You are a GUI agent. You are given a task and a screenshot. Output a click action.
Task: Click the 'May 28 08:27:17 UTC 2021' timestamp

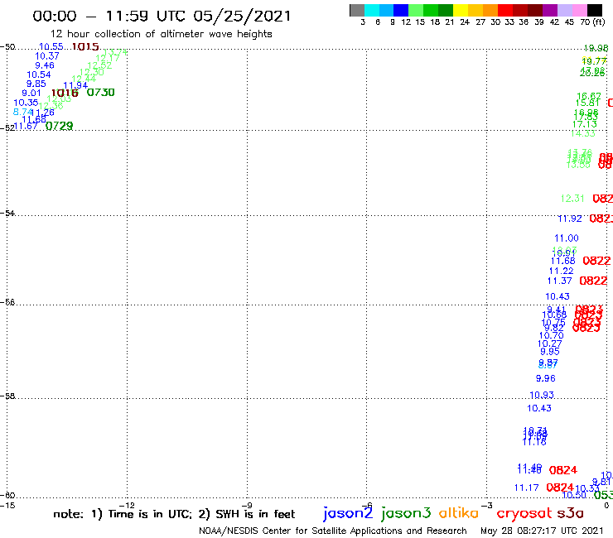coord(542,531)
